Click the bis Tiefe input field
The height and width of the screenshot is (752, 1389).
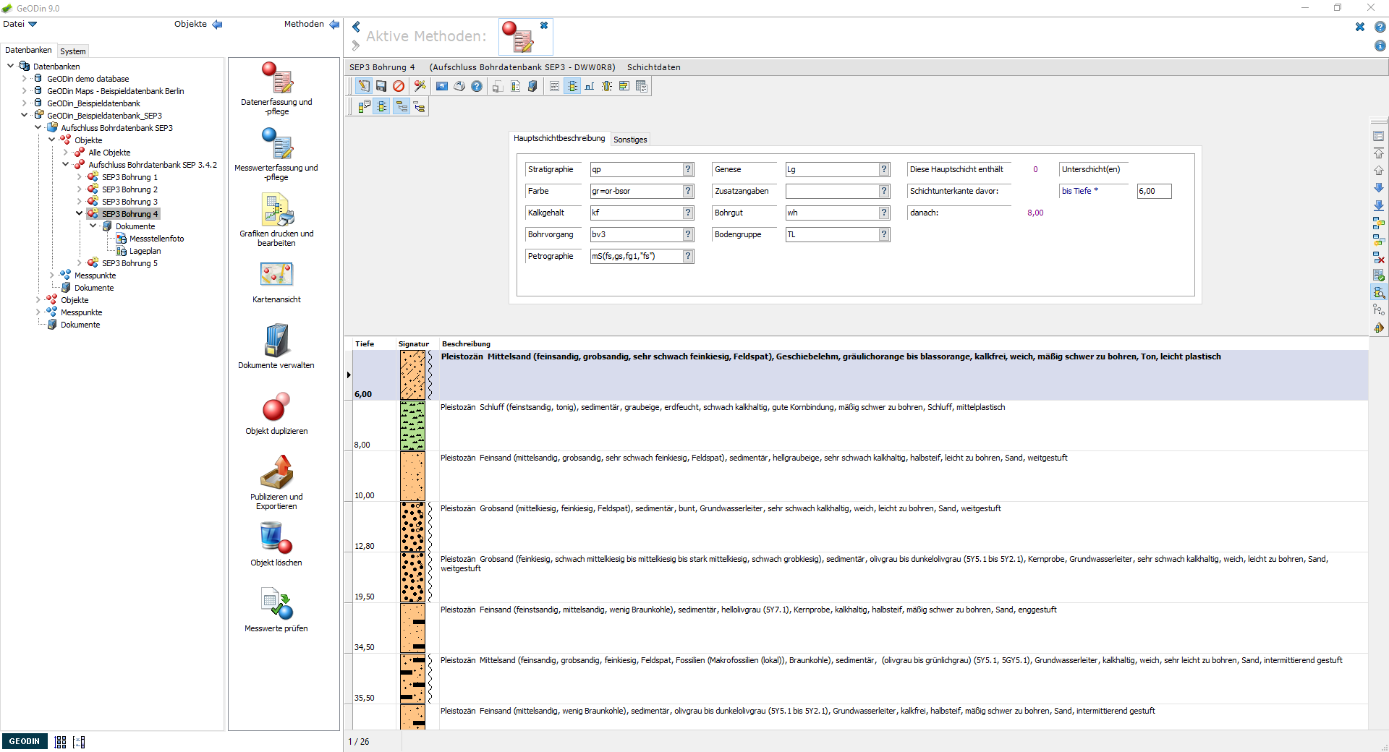coord(1154,191)
